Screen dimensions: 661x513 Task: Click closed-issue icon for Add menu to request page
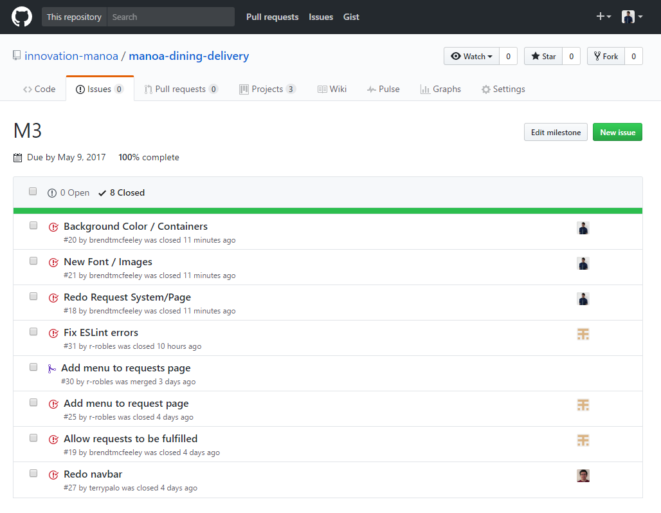pos(53,404)
